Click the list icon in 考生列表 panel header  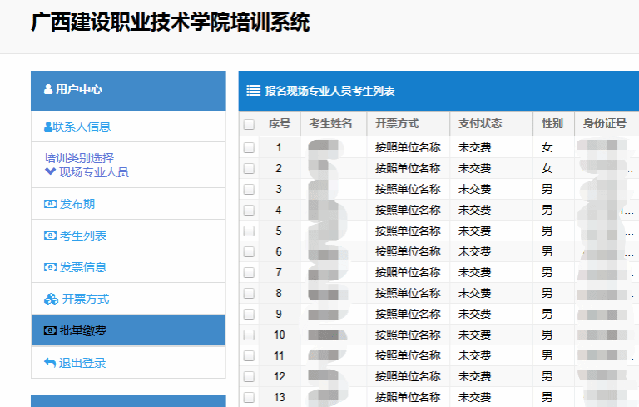click(254, 91)
